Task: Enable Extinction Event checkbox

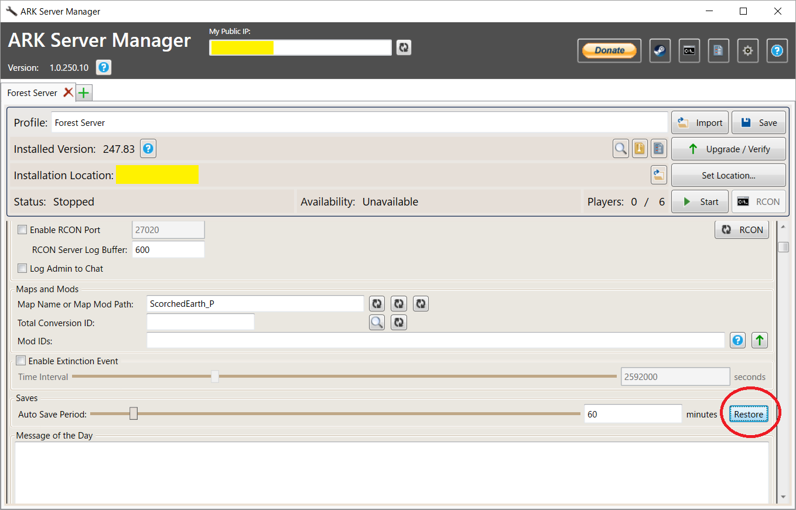Action: [x=21, y=361]
